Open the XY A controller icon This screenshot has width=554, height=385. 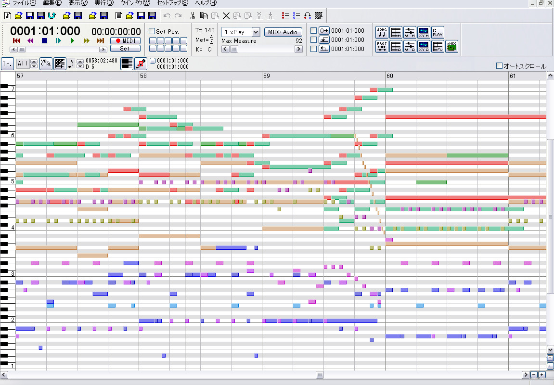click(424, 46)
